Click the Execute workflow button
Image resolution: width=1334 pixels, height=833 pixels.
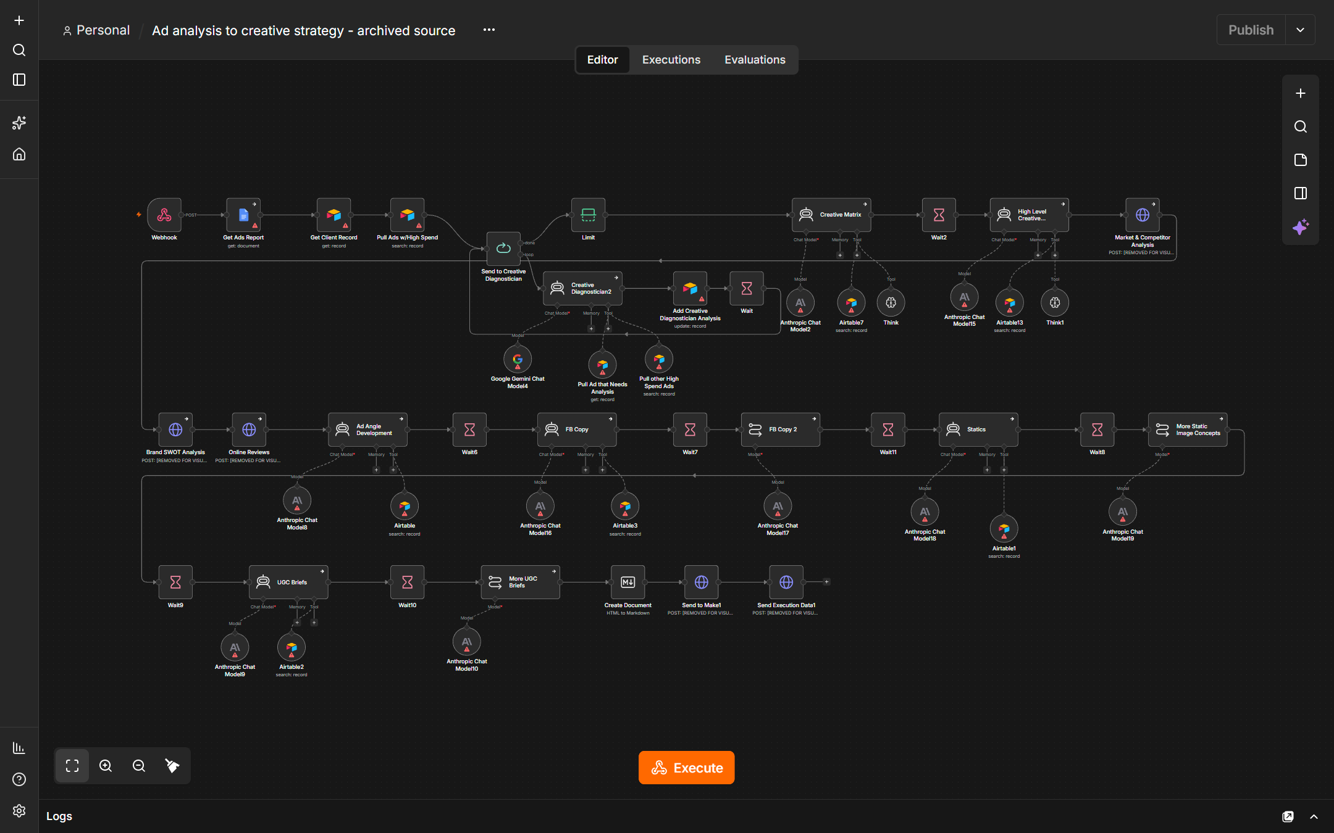[686, 768]
